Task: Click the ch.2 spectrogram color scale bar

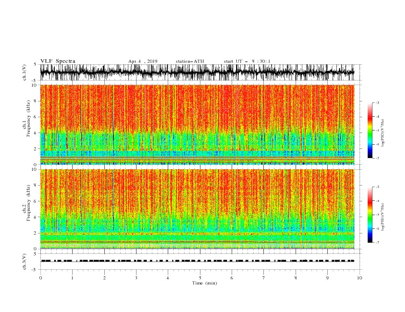Action: [370, 215]
